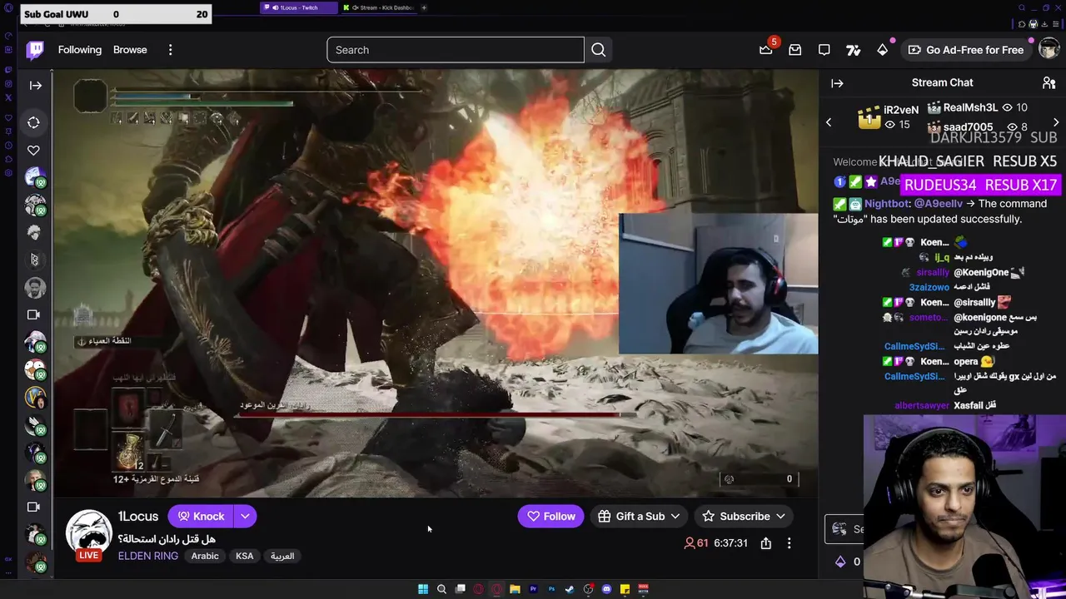Open the chat community users icon
The image size is (1066, 599).
(1049, 82)
